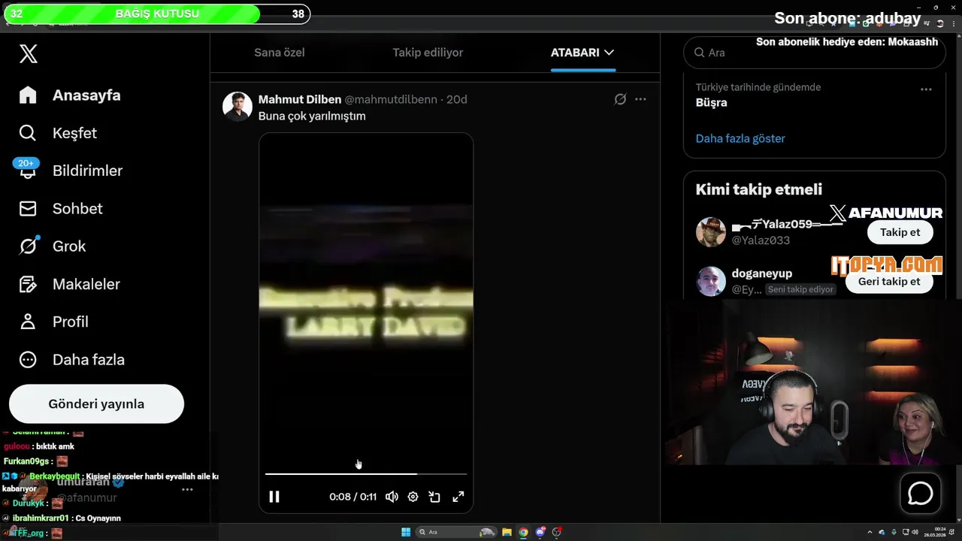Open the @Yalaz033 handle

point(761,240)
